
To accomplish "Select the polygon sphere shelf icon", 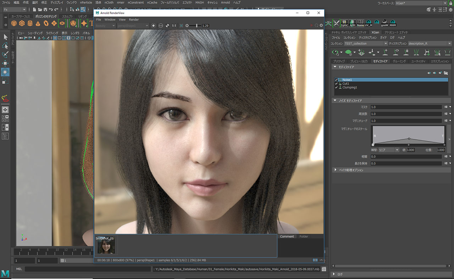I will point(14,23).
